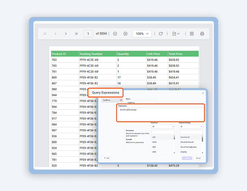Select the ACOS function
The image size is (247, 191).
162,142
